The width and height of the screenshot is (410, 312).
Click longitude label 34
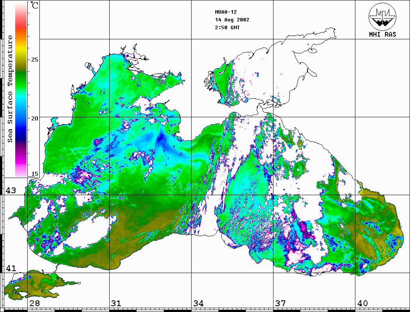pos(198,303)
